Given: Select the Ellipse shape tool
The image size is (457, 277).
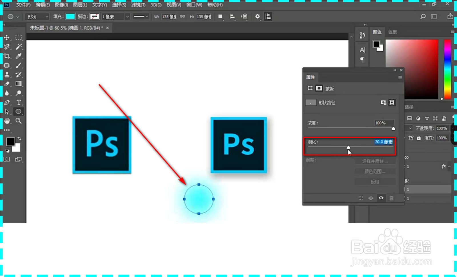Looking at the screenshot, I should pos(19,112).
